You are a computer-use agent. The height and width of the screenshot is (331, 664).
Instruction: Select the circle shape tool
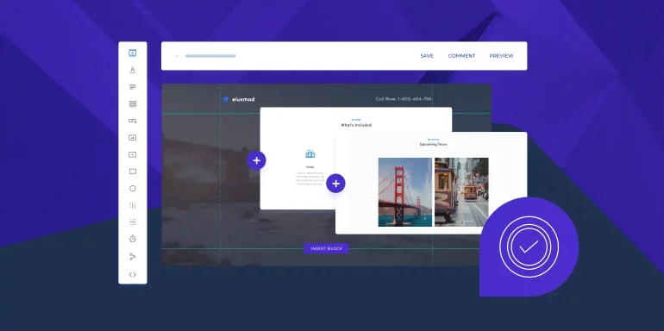(x=133, y=189)
